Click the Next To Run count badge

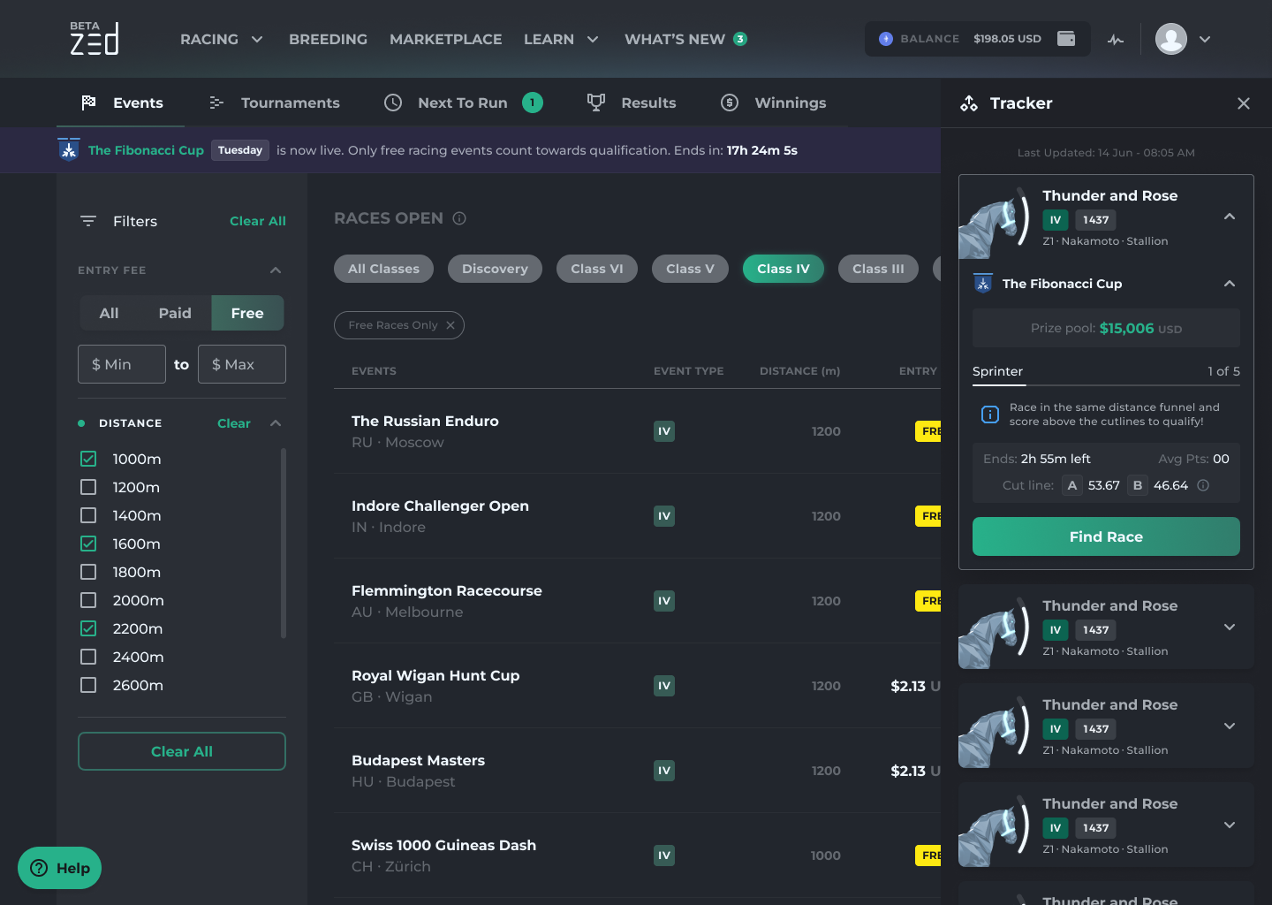pyautogui.click(x=533, y=103)
